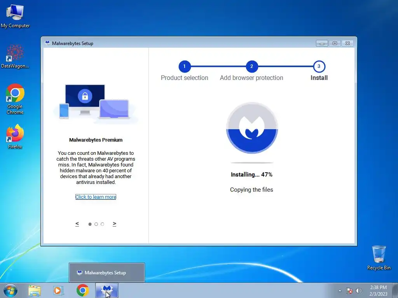Click the Add browser protection label

(251, 78)
